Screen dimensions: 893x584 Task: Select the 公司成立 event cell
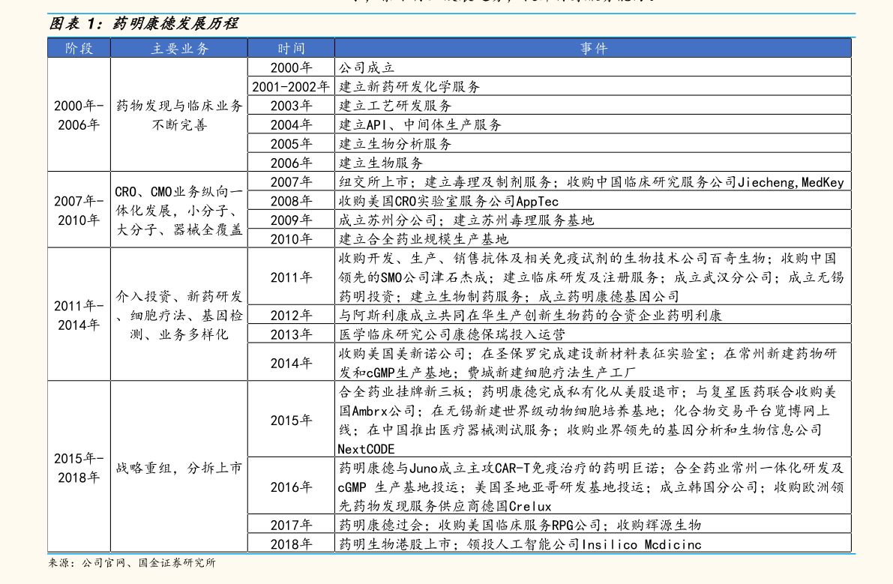pos(367,67)
